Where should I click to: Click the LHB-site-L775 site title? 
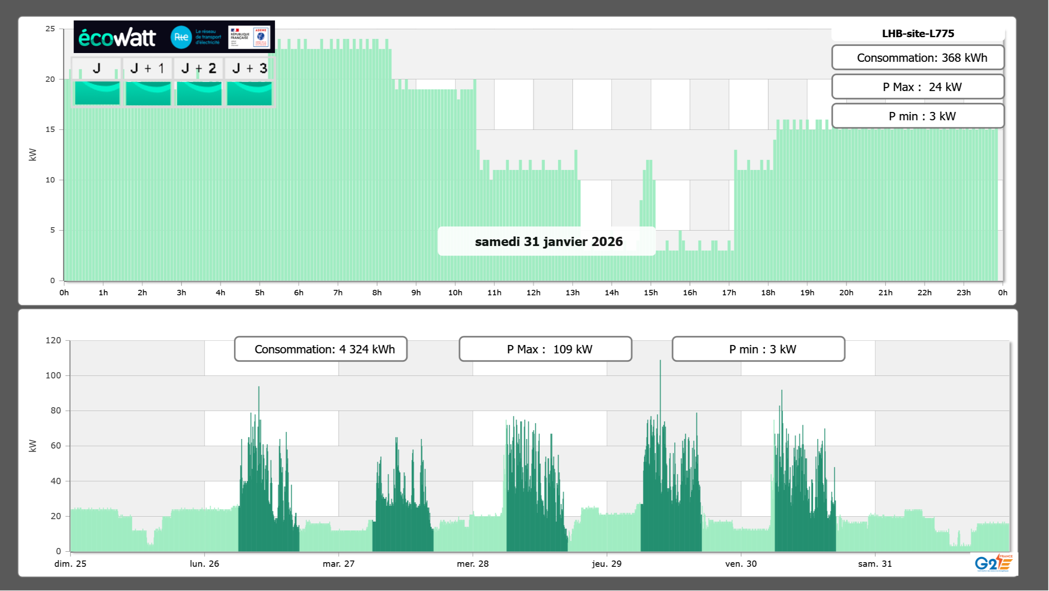(x=918, y=33)
